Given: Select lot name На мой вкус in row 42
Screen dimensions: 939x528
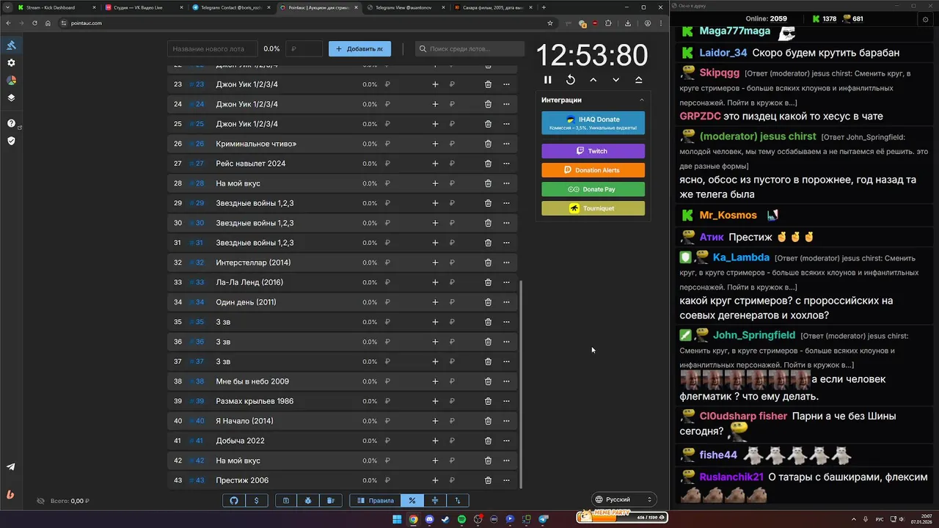Looking at the screenshot, I should click(238, 461).
